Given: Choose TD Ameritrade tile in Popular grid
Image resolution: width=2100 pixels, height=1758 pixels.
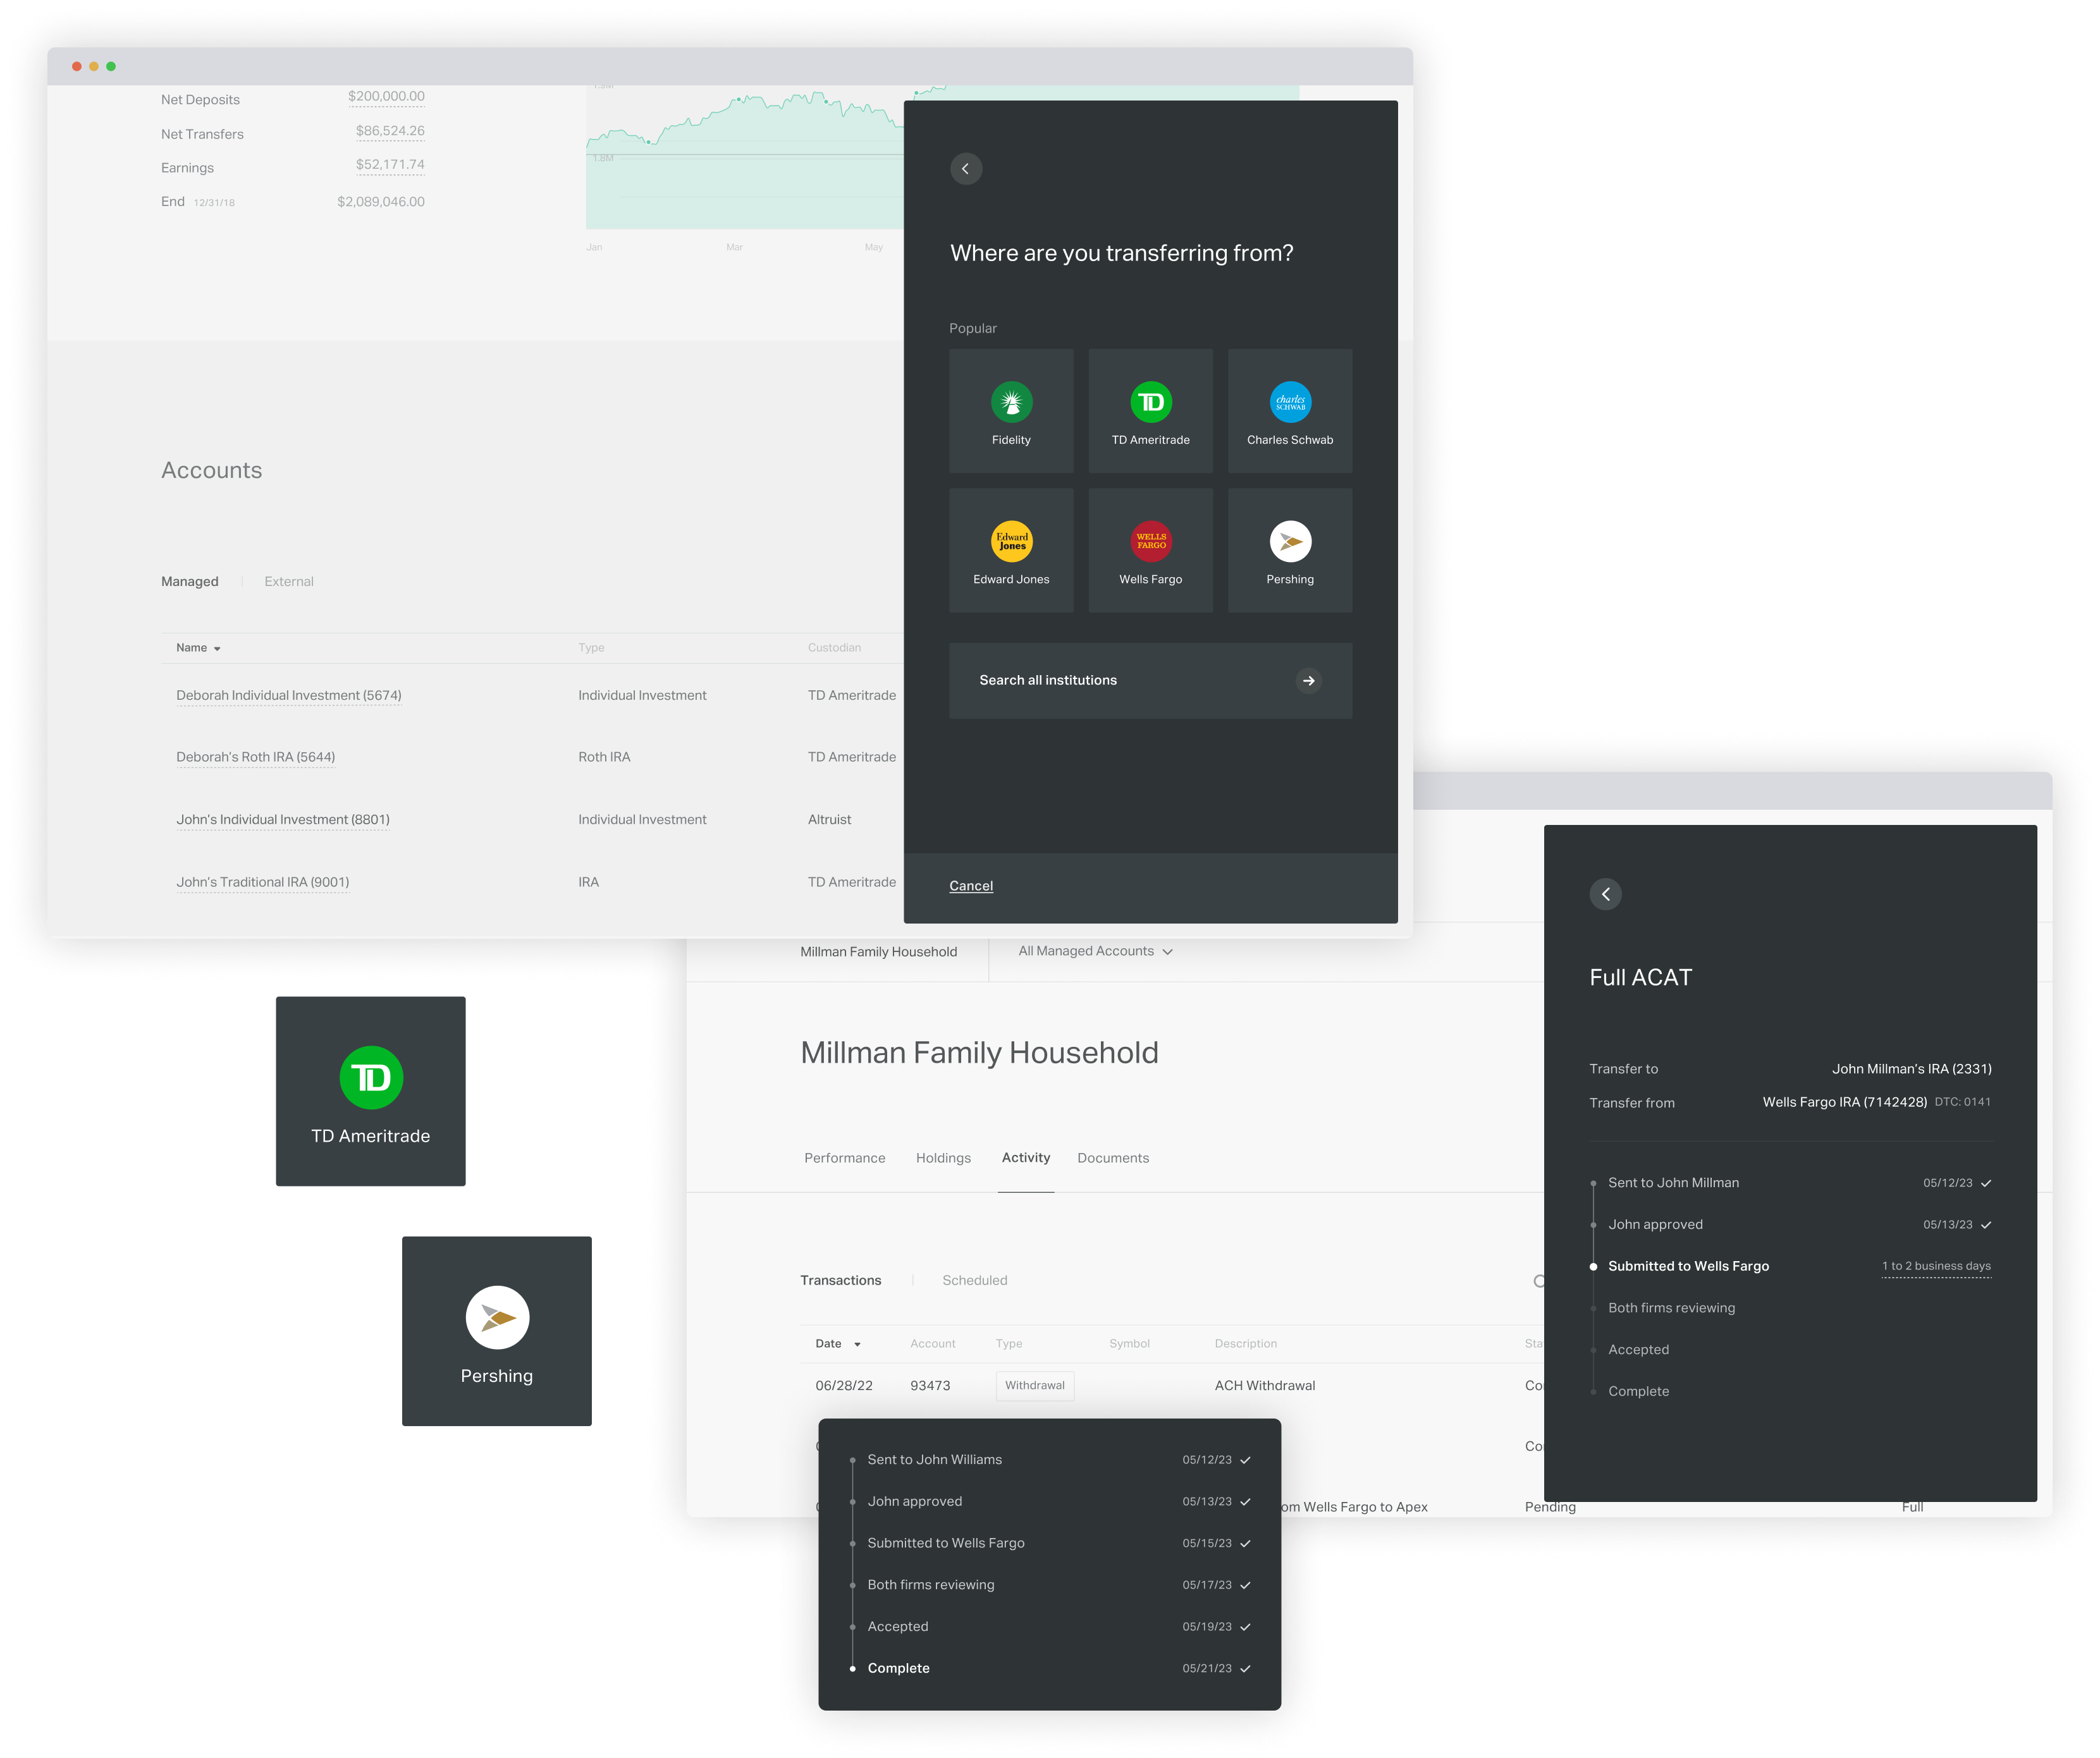Looking at the screenshot, I should click(x=1150, y=411).
